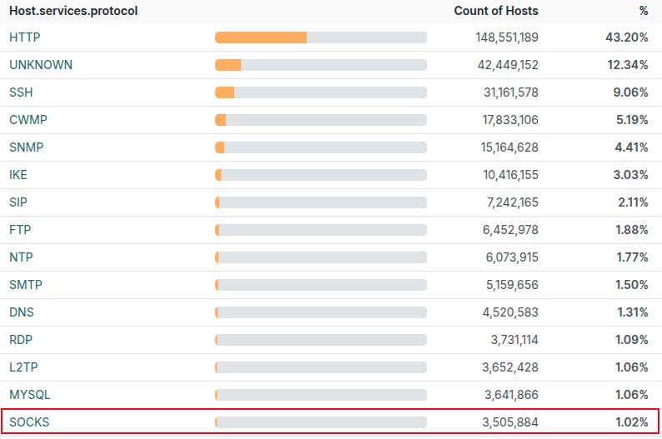This screenshot has width=662, height=439.
Task: Open the HTTP protocol link
Action: coord(24,37)
